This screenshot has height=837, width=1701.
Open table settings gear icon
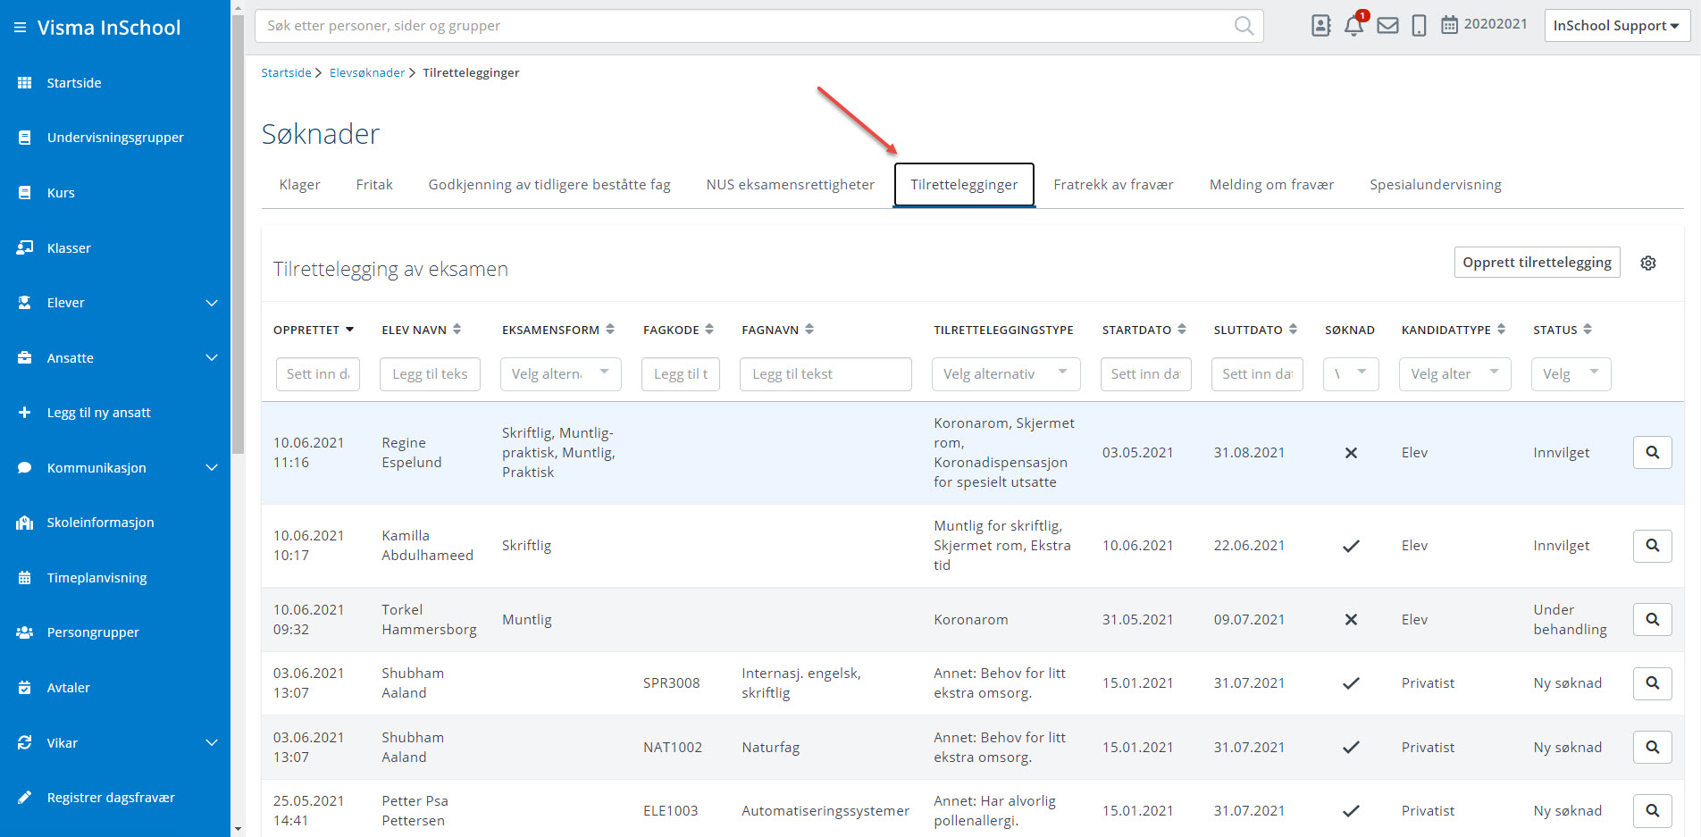click(1648, 263)
